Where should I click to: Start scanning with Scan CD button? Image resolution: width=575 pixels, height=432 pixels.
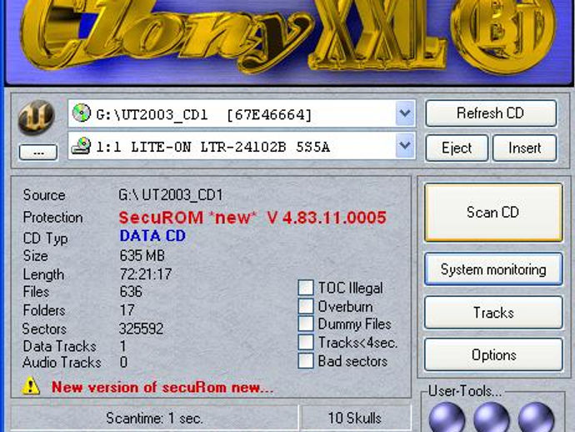click(x=493, y=213)
